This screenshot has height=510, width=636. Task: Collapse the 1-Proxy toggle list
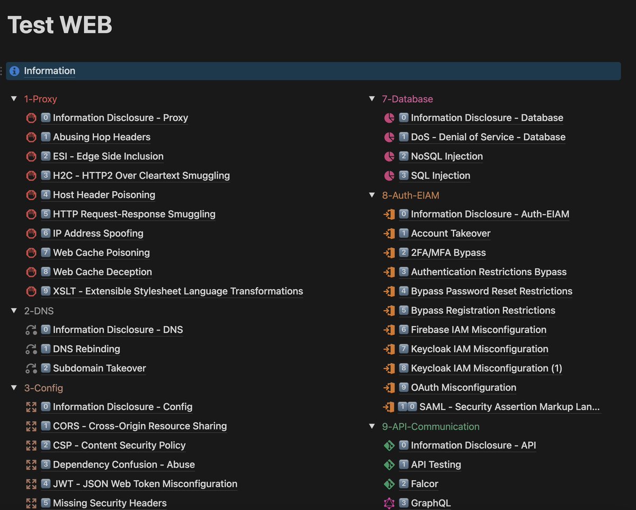pyautogui.click(x=14, y=99)
